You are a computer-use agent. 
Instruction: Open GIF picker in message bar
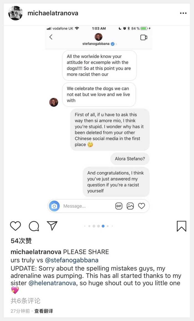pos(119,206)
